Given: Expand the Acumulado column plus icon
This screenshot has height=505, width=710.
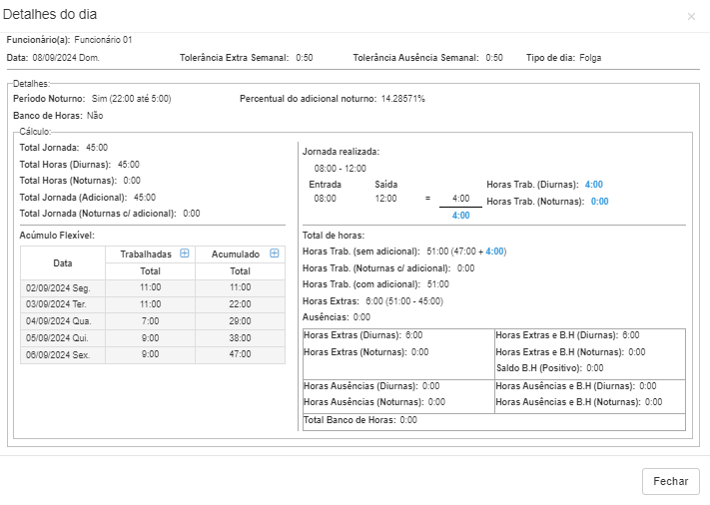Looking at the screenshot, I should [270, 253].
